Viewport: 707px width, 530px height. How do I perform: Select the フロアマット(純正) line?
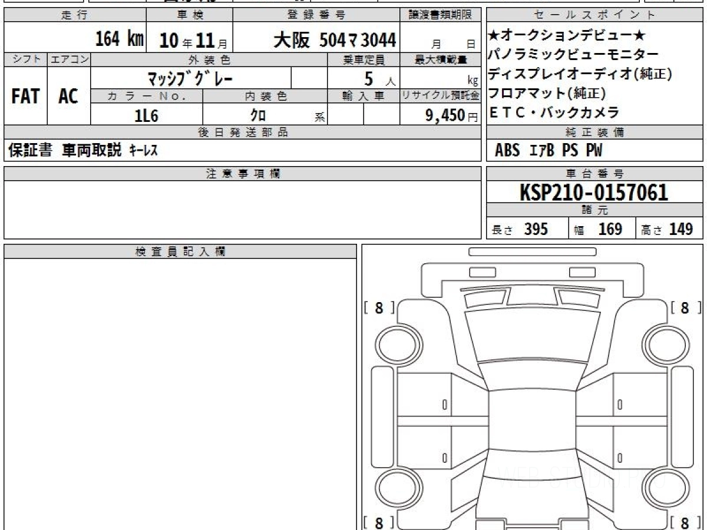(x=547, y=93)
